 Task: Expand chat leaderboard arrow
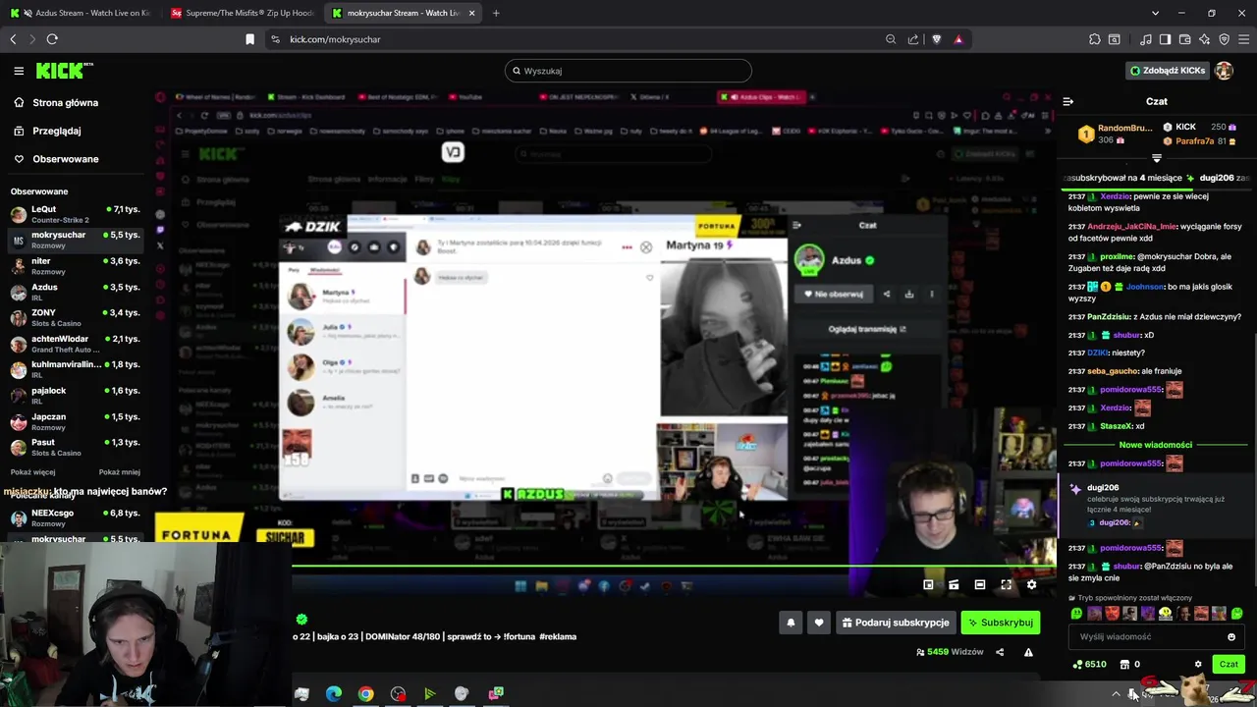1157,158
